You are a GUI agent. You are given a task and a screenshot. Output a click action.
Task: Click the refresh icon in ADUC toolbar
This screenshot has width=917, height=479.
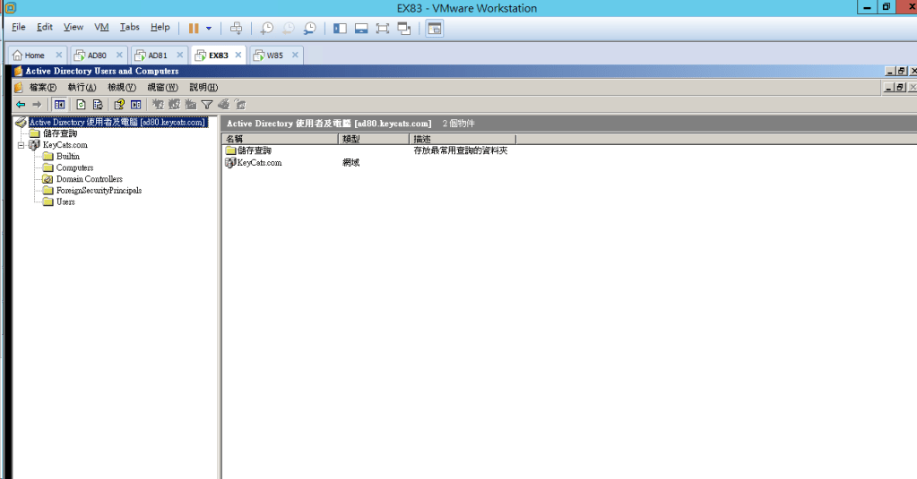point(81,104)
